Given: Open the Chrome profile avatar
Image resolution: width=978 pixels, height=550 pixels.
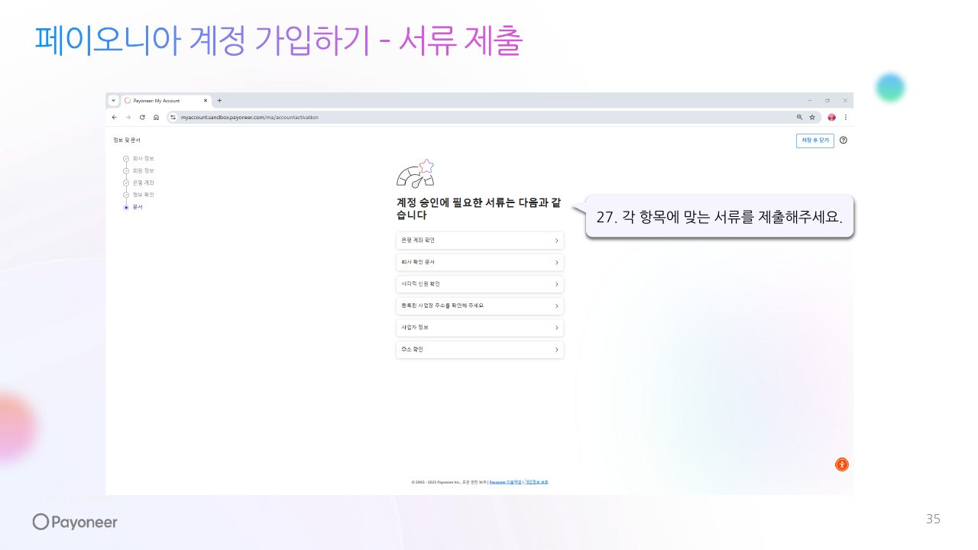Looking at the screenshot, I should [832, 118].
